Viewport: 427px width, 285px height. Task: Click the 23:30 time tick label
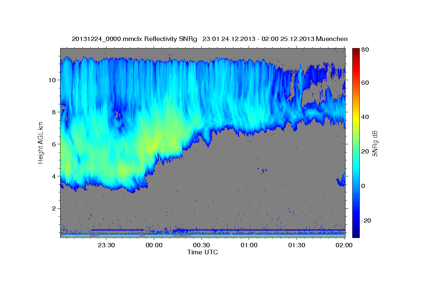[x=106, y=245]
